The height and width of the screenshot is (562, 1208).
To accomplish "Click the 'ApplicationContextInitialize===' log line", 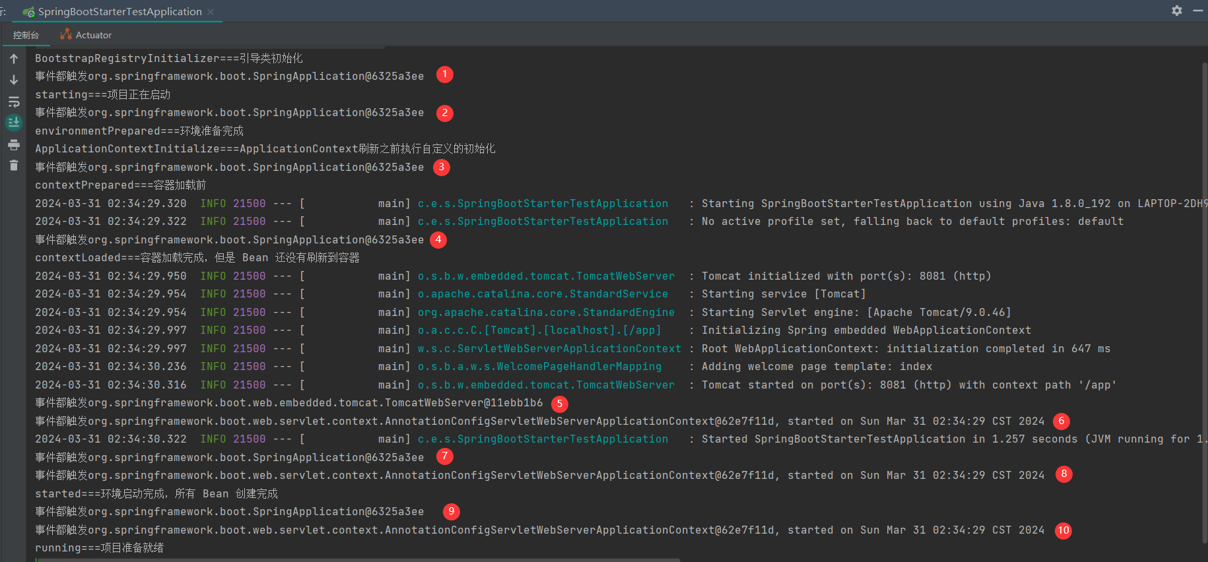I will tap(265, 149).
